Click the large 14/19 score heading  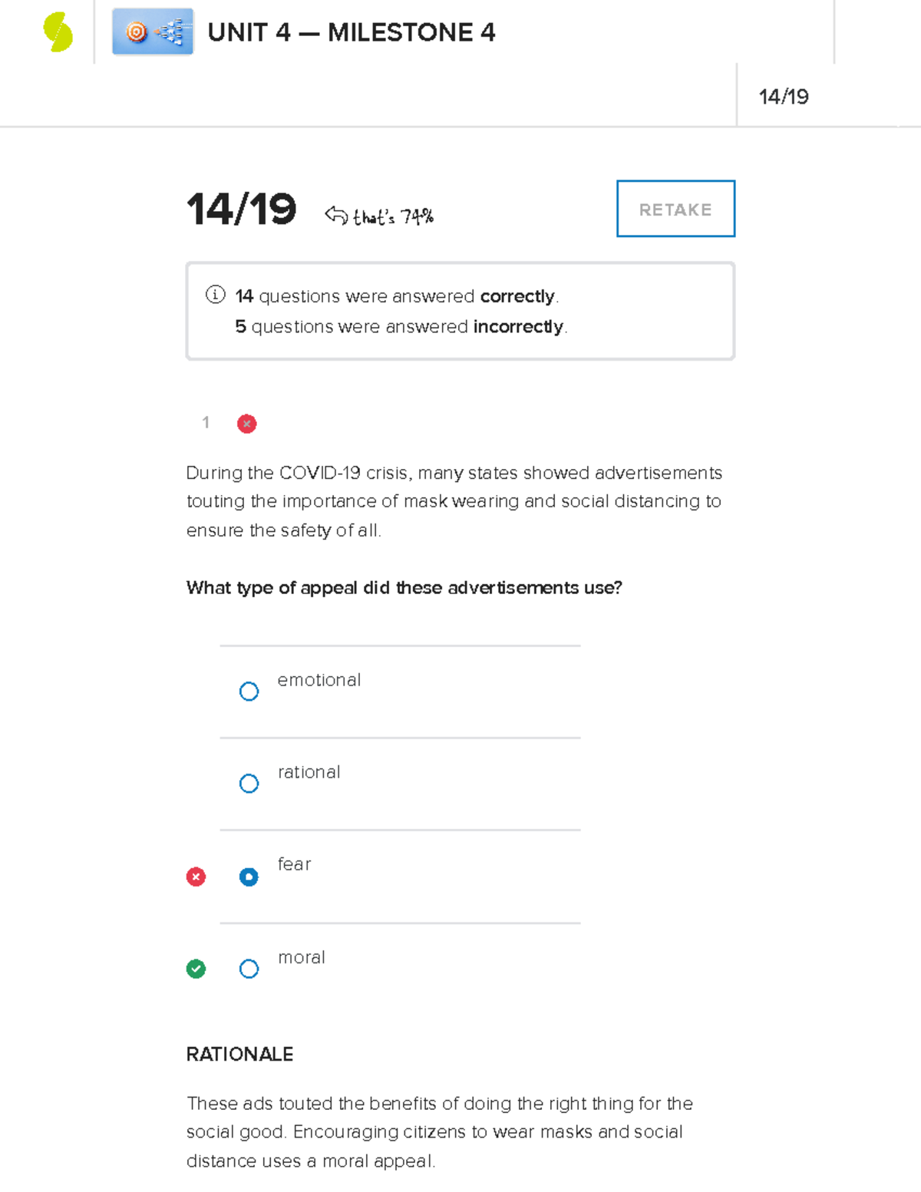[x=241, y=210]
